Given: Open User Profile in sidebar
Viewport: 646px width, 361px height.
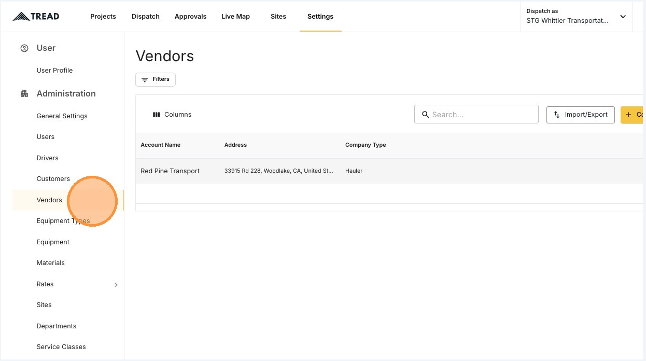Looking at the screenshot, I should click(54, 71).
